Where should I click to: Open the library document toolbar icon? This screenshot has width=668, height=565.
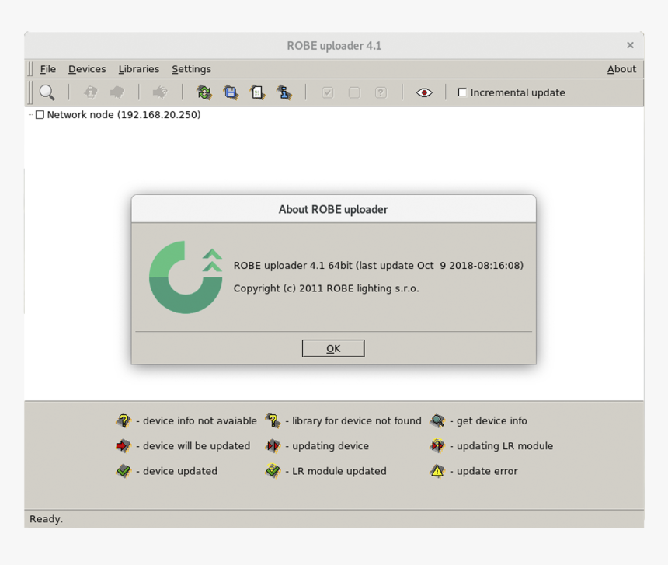259,92
